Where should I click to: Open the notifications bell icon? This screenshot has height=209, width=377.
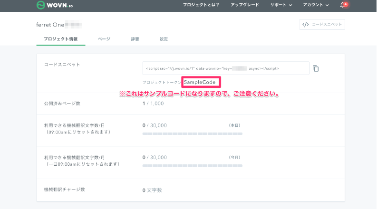343,5
